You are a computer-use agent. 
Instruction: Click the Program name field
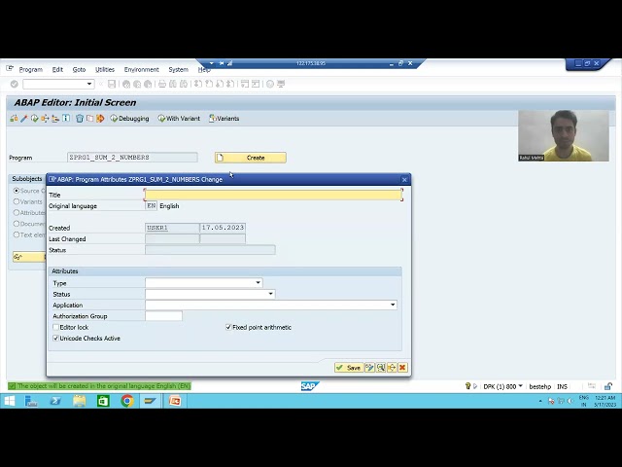click(x=132, y=158)
